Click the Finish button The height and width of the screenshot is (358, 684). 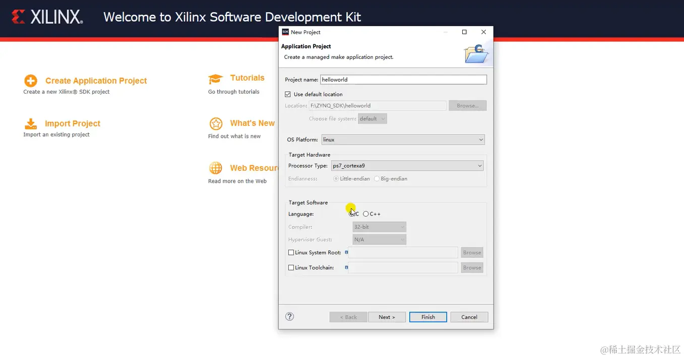[x=428, y=317]
